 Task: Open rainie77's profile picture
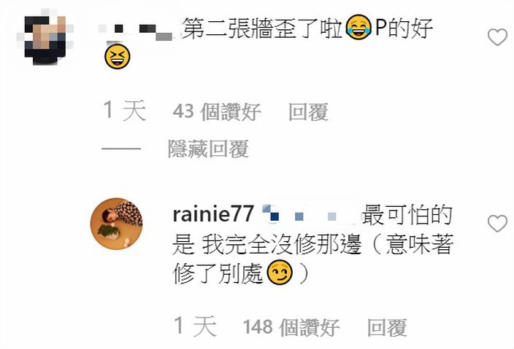tap(116, 224)
